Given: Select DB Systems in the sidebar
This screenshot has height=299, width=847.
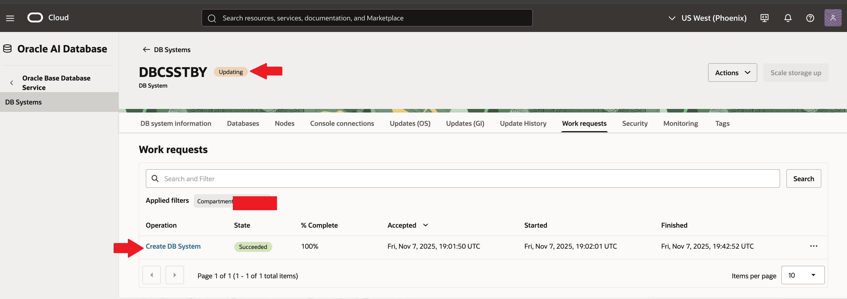Looking at the screenshot, I should [x=23, y=102].
